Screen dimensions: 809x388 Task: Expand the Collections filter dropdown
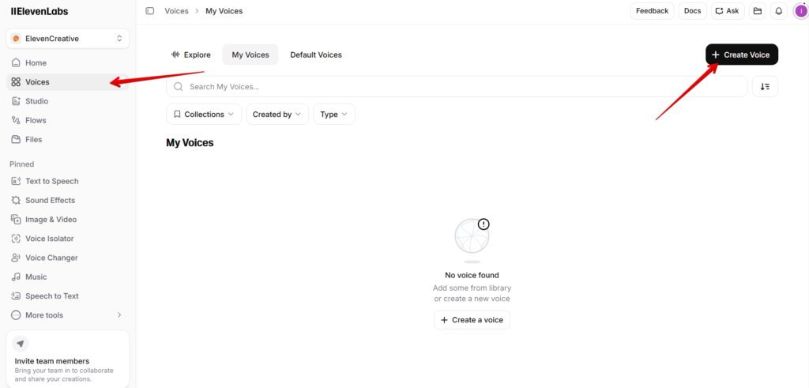coord(204,114)
